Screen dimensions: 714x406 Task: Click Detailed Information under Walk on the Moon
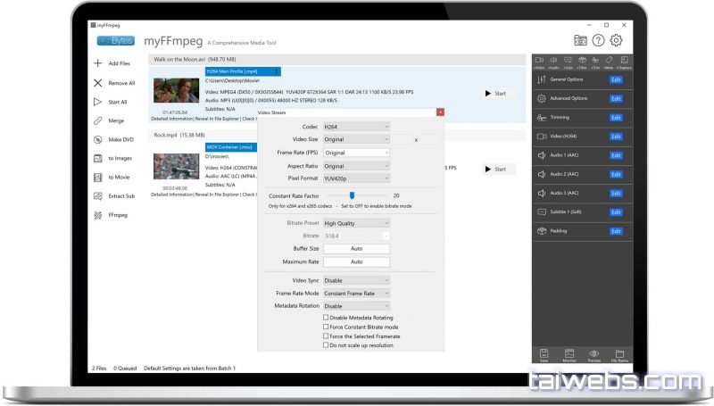tap(172, 119)
